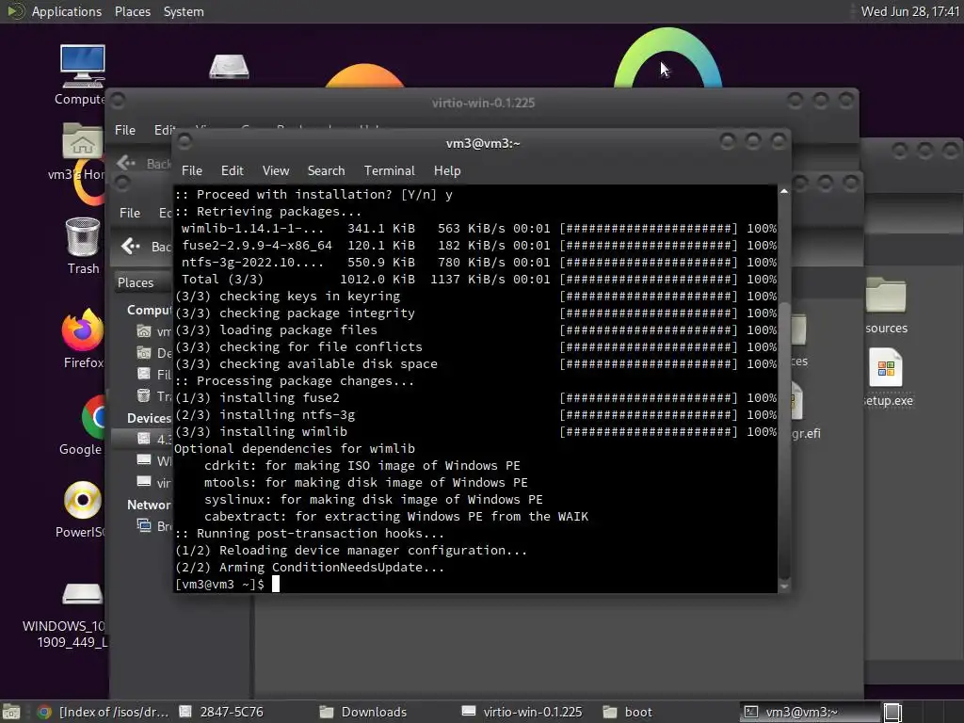
Task: Switch to the 2847-5C76 taskbar window
Action: pyautogui.click(x=221, y=712)
